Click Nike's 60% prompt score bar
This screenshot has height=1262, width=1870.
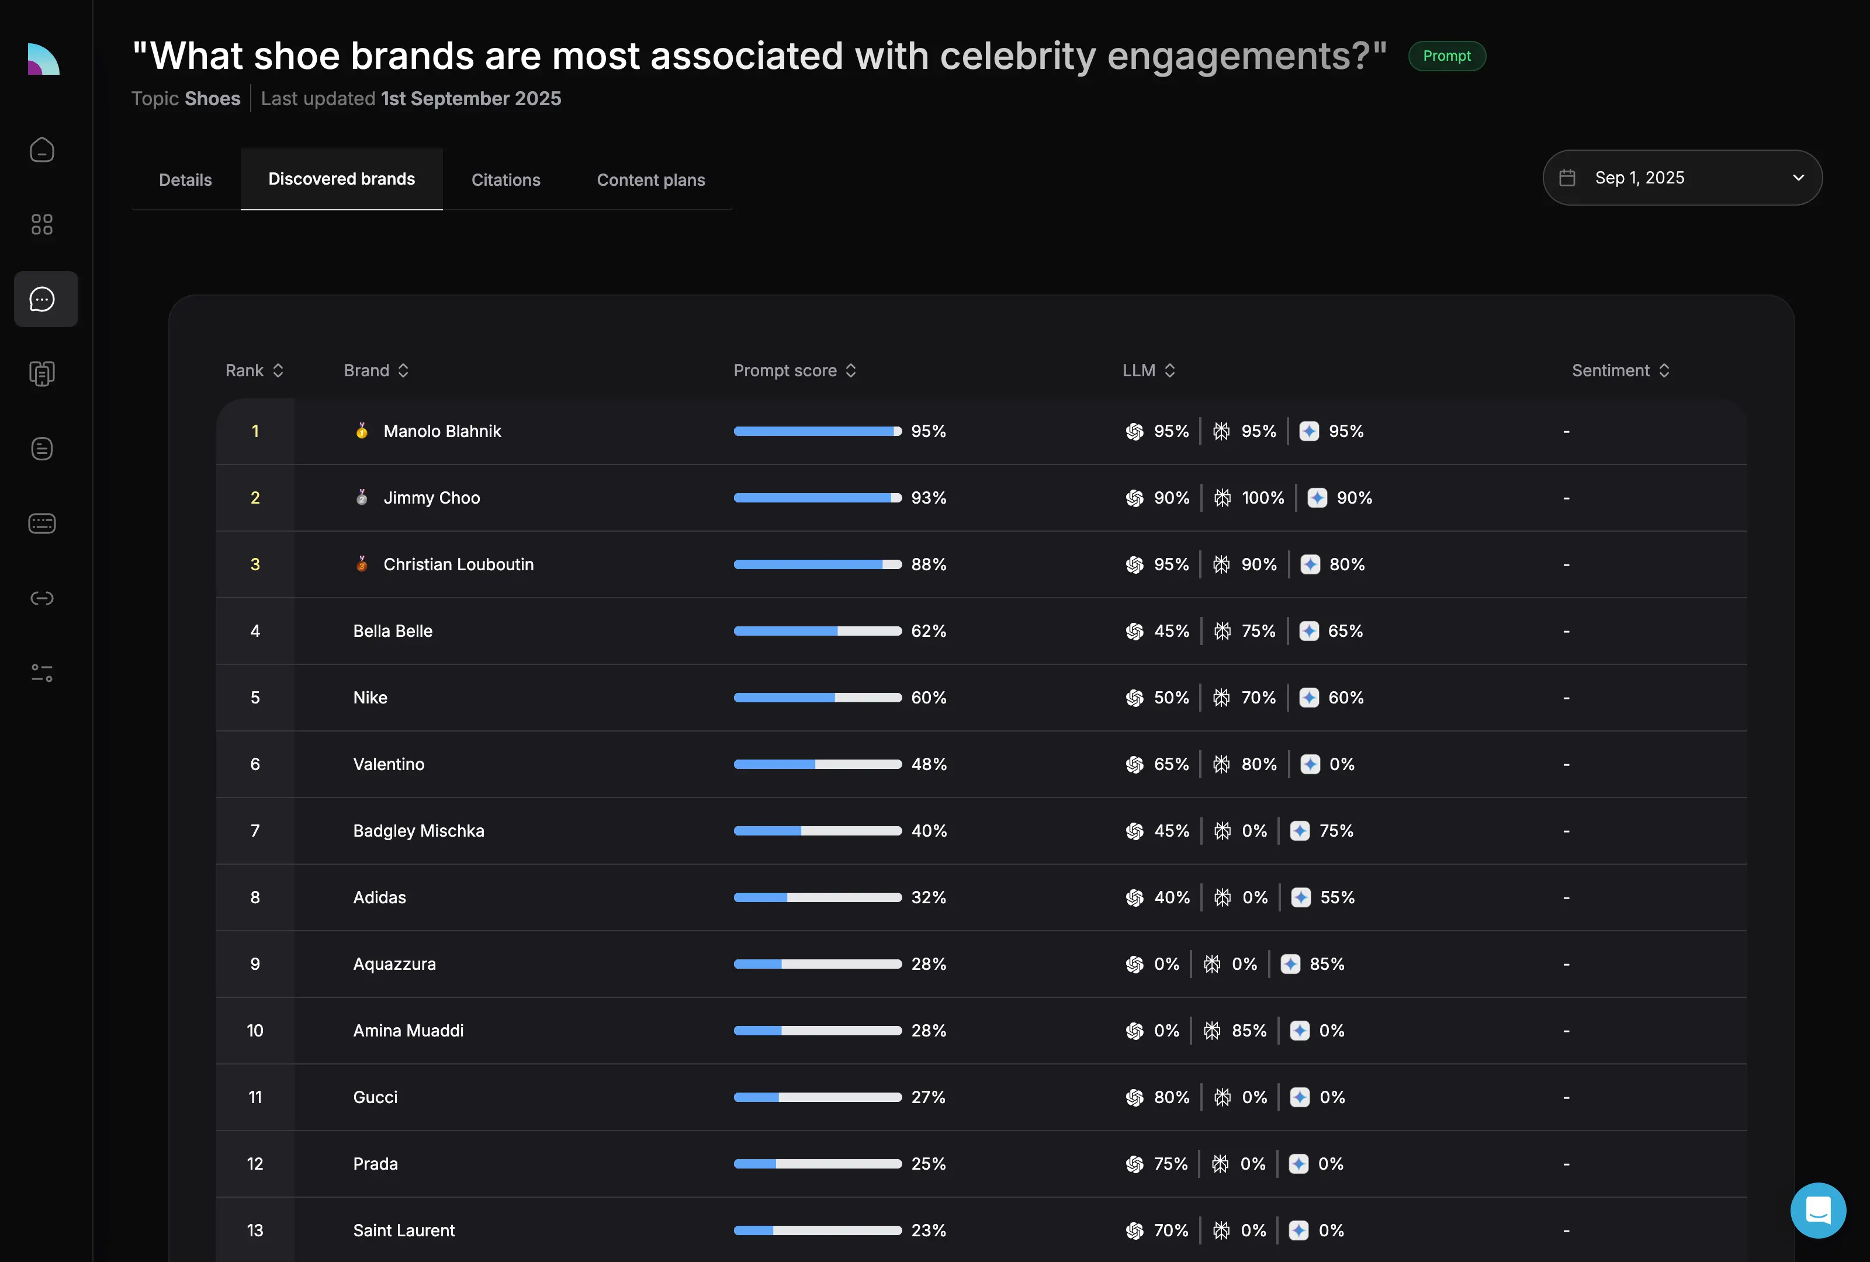coord(818,698)
